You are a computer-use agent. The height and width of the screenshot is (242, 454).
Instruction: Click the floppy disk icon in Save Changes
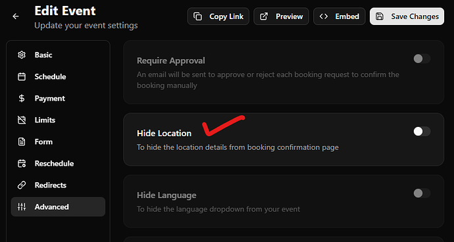(x=380, y=16)
